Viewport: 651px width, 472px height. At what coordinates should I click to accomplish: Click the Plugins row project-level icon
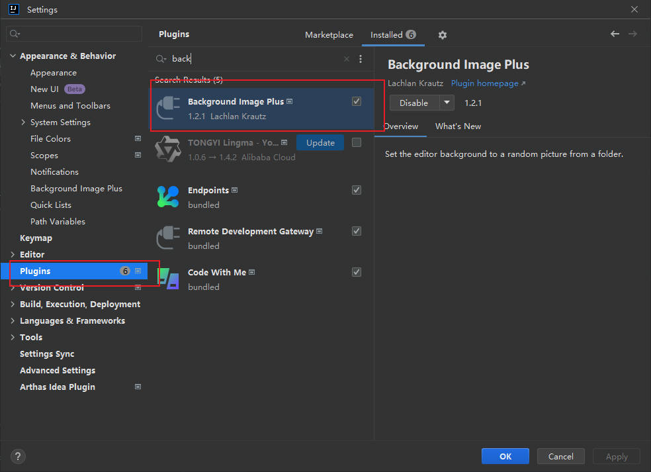point(138,271)
